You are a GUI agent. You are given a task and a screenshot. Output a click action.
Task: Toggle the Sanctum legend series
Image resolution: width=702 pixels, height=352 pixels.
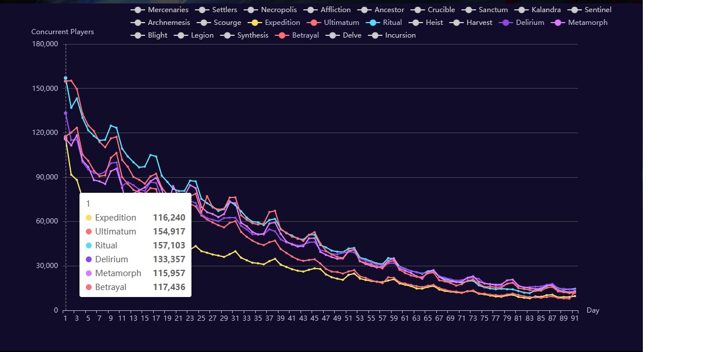485,10
